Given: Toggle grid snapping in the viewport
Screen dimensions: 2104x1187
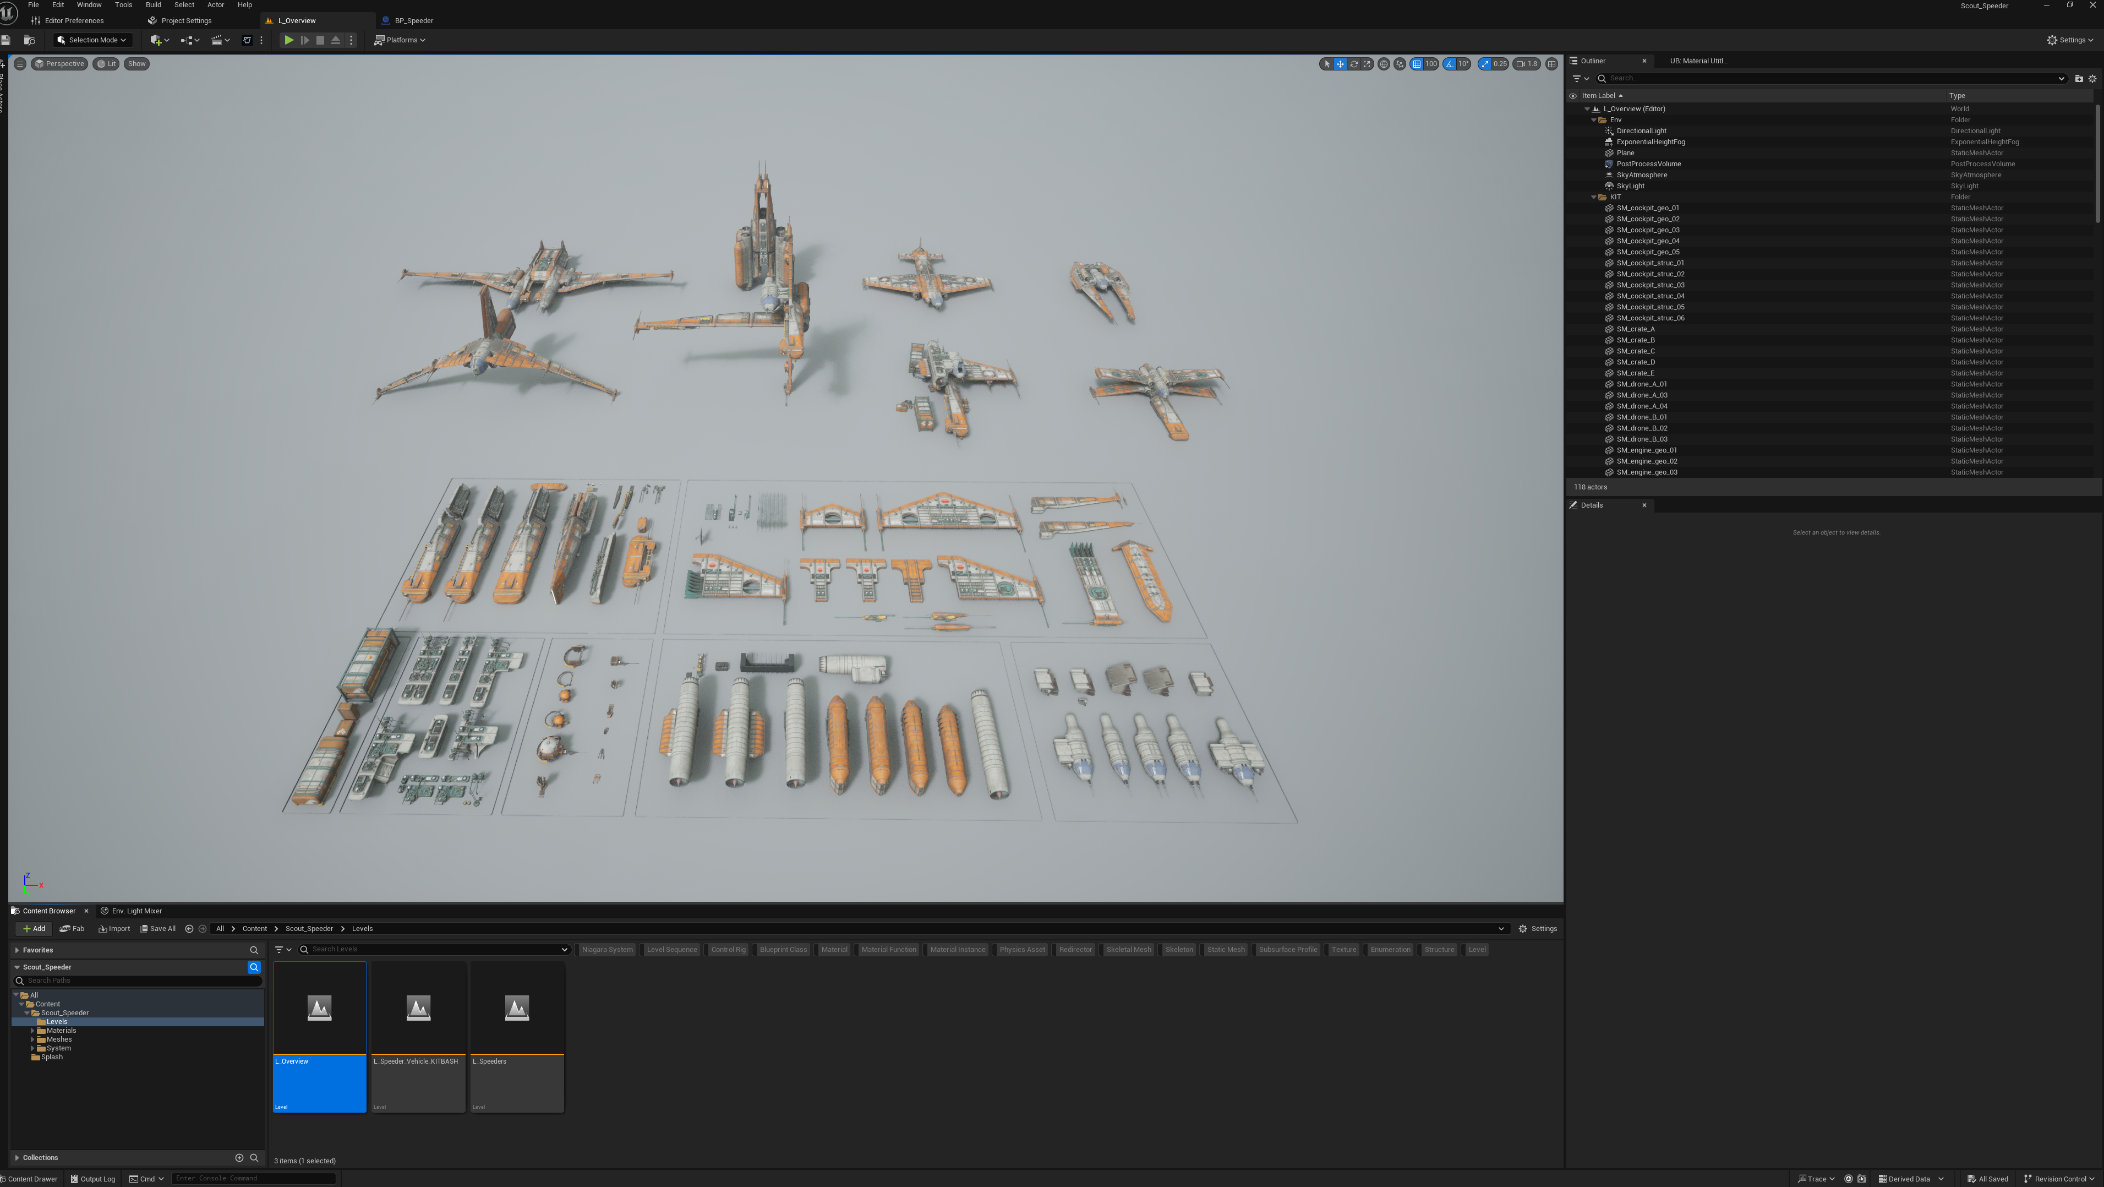Looking at the screenshot, I should click(x=1417, y=64).
